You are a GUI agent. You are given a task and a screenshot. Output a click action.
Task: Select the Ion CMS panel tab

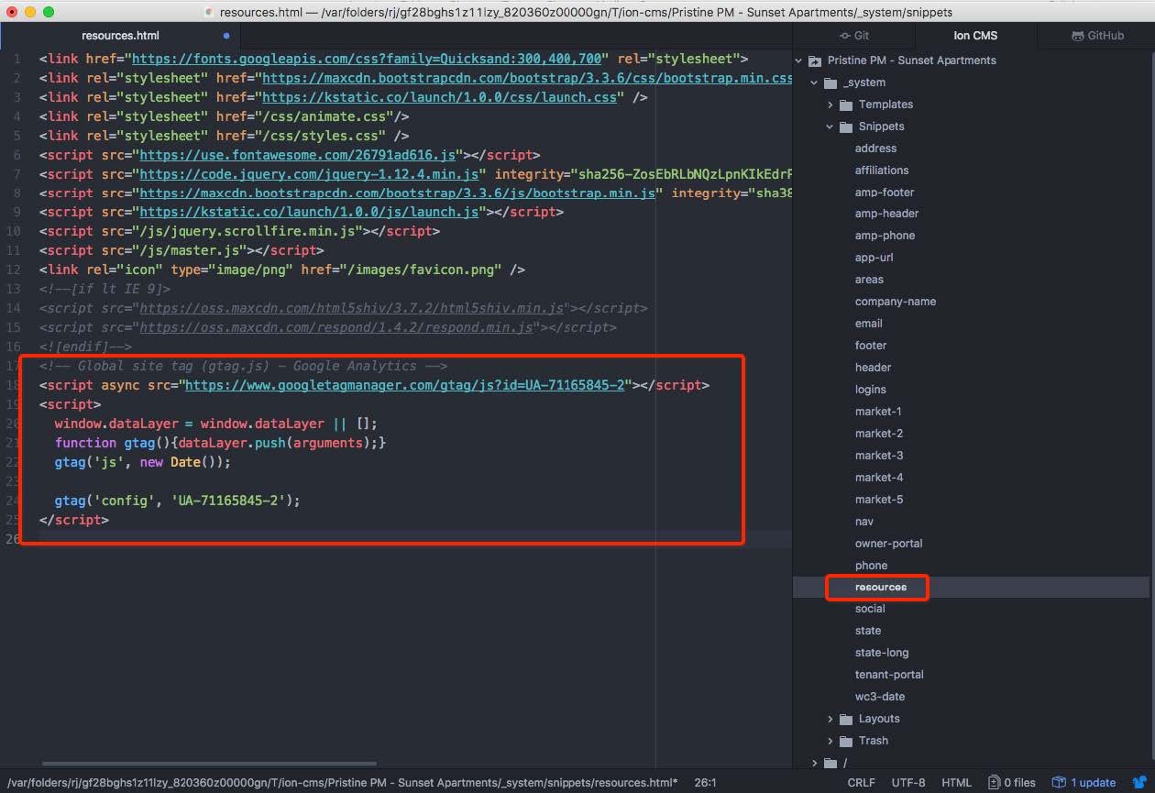click(975, 36)
